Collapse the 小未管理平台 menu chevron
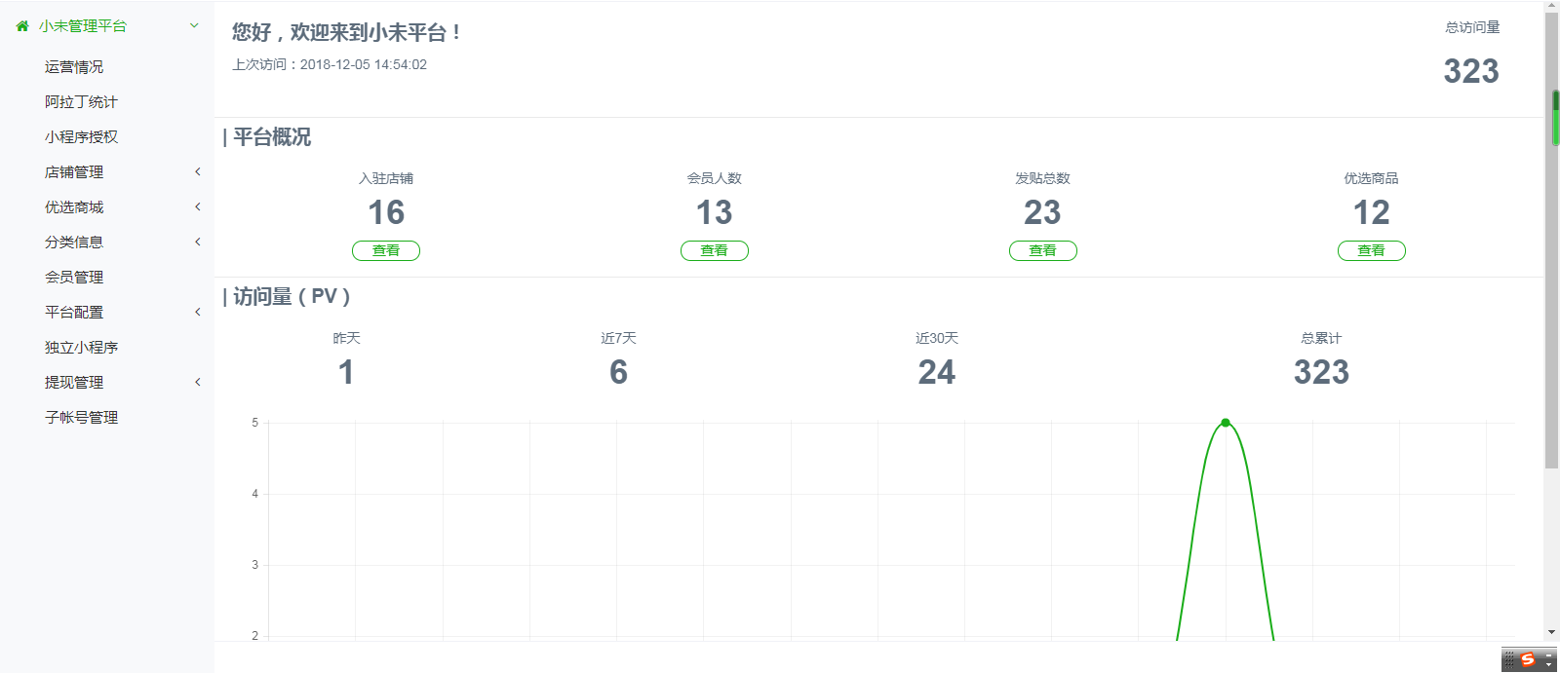The width and height of the screenshot is (1560, 673). pyautogui.click(x=194, y=25)
